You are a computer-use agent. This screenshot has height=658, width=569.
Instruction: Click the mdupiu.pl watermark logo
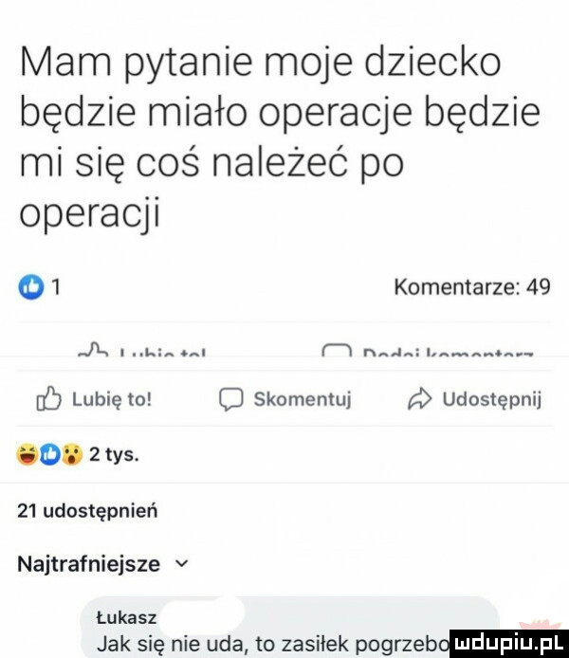(x=510, y=642)
